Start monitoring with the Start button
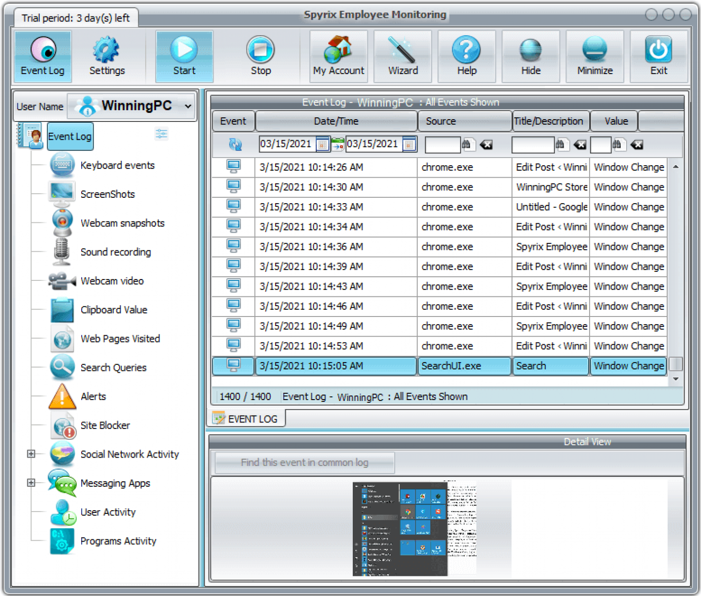Viewport: 701px width, 596px height. click(x=184, y=55)
